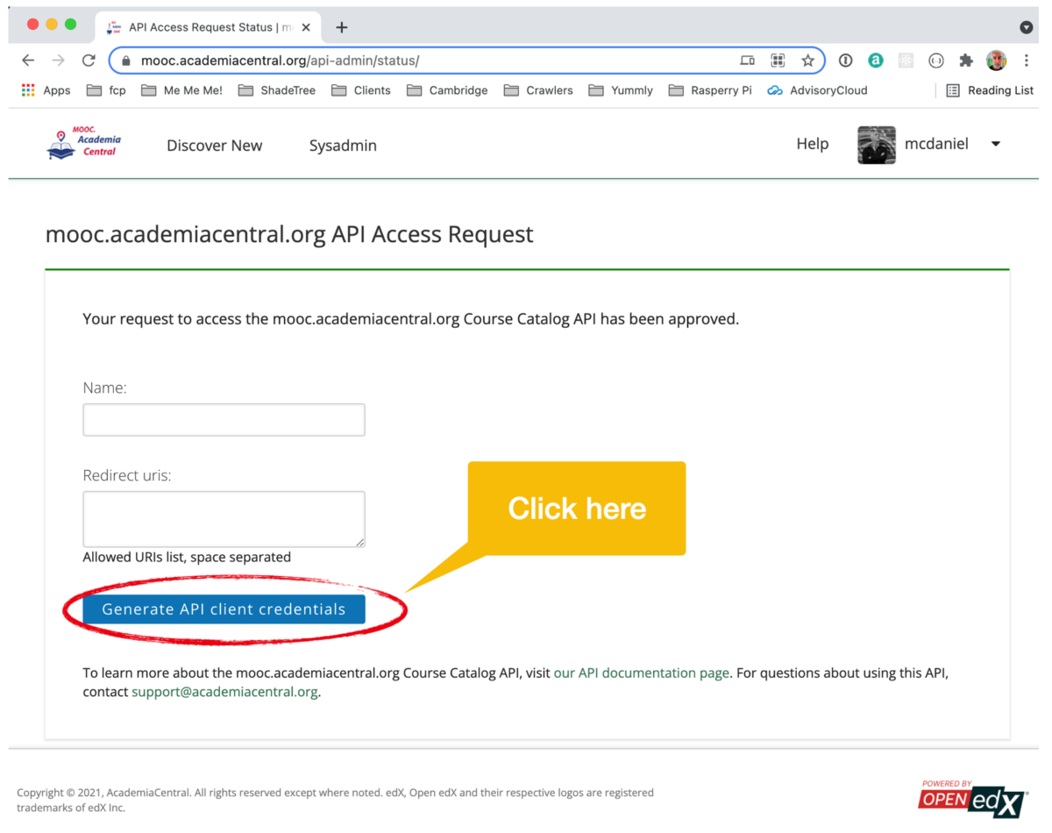
Task: Open the Chrome three-dot menu
Action: pyautogui.click(x=1027, y=60)
